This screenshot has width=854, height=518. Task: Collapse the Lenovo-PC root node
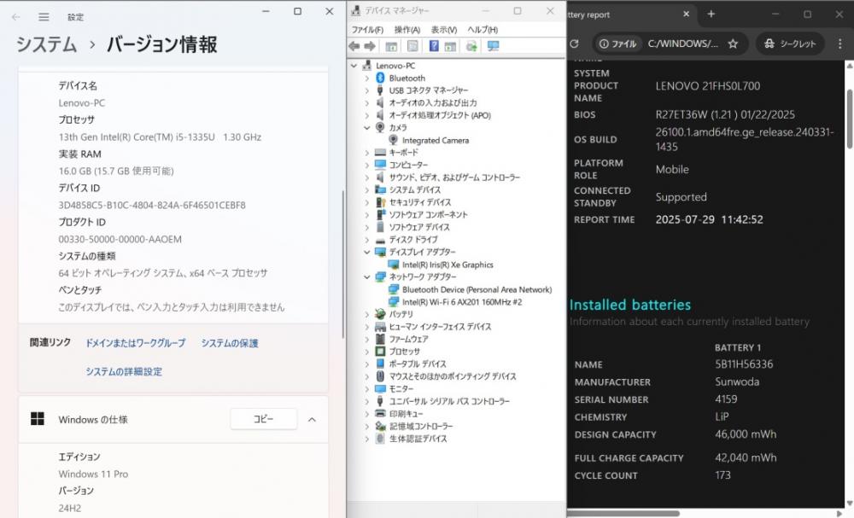pos(354,66)
